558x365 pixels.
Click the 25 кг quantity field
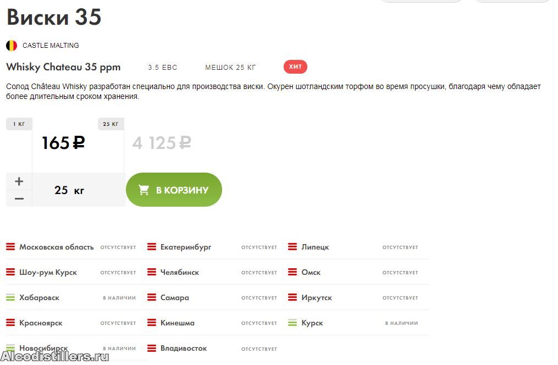point(79,190)
